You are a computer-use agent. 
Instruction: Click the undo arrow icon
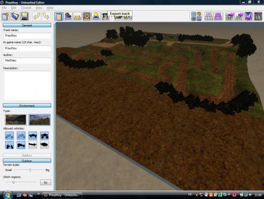click(37, 16)
